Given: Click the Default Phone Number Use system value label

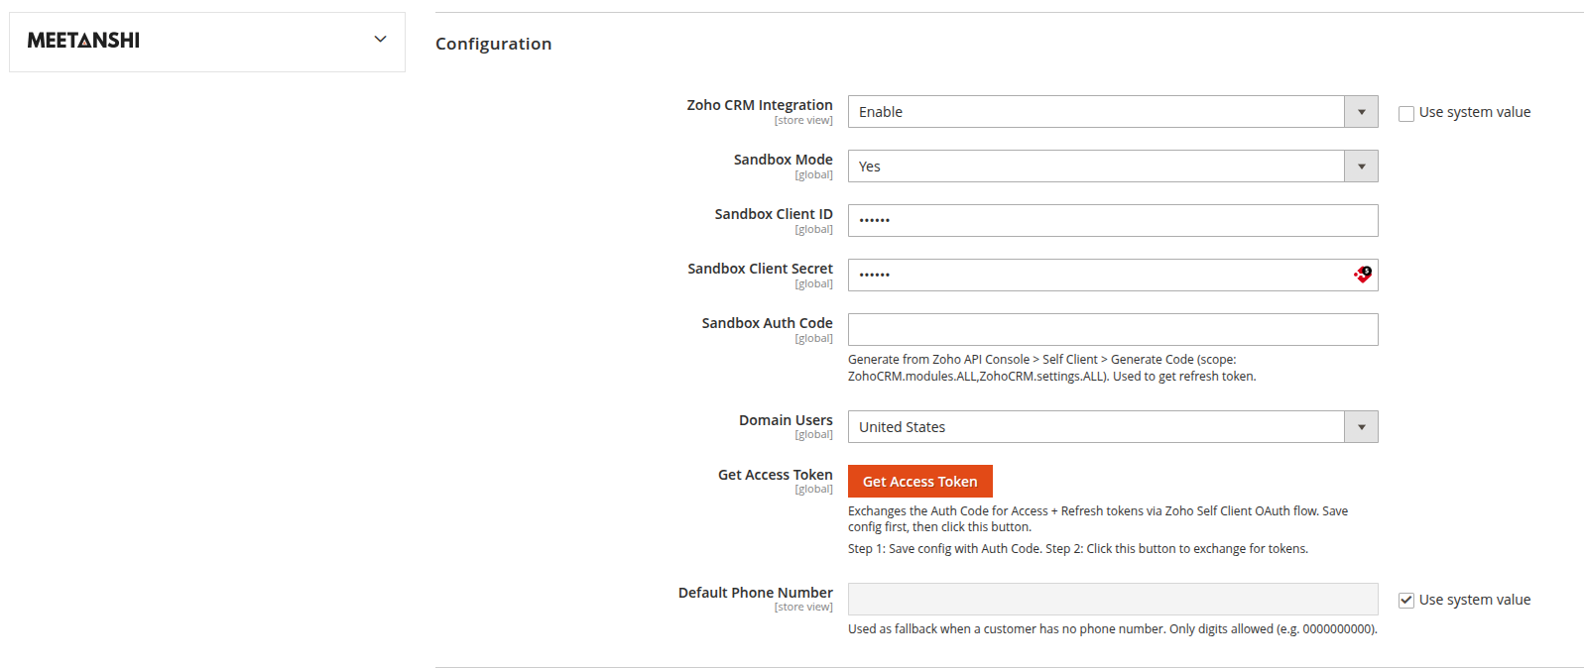Looking at the screenshot, I should [x=1475, y=600].
